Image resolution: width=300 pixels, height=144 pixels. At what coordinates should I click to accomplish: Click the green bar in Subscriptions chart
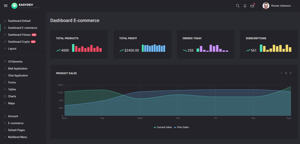coord(261,48)
